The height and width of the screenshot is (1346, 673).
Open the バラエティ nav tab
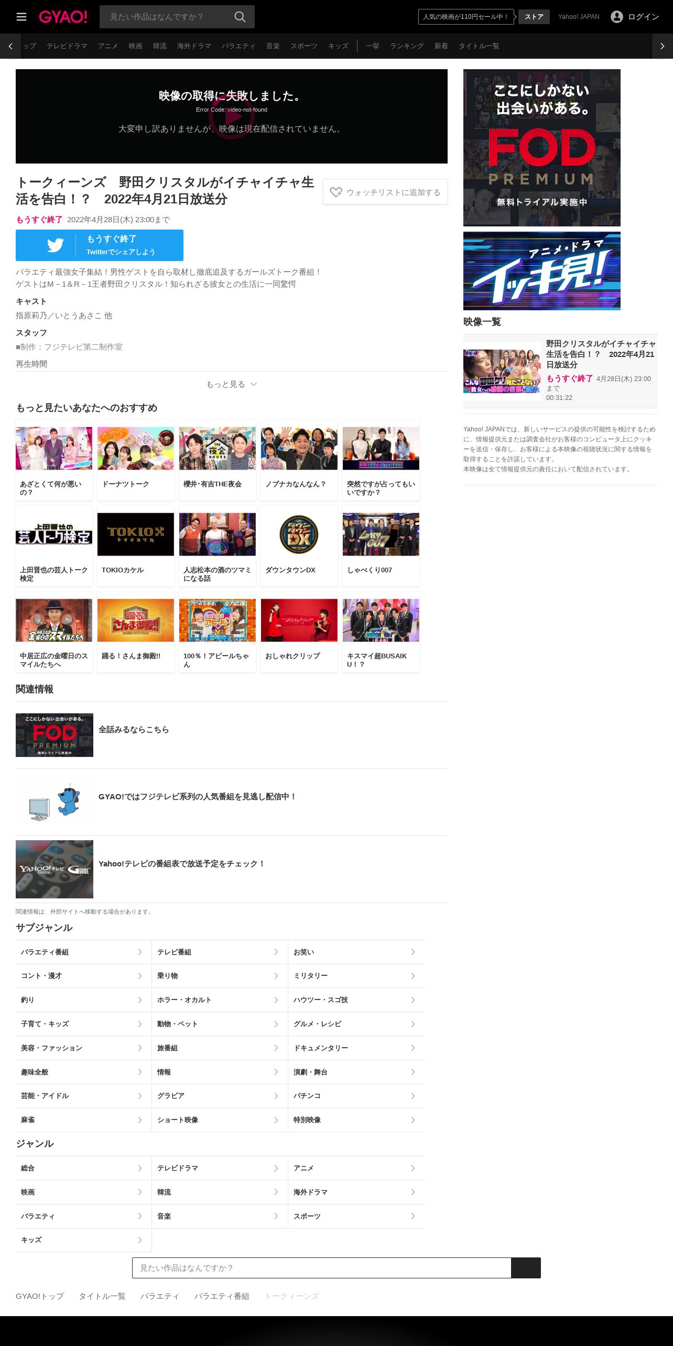[238, 46]
